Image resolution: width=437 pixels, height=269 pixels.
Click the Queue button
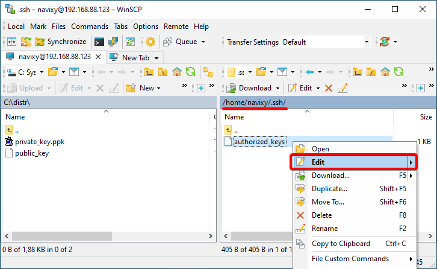point(181,42)
